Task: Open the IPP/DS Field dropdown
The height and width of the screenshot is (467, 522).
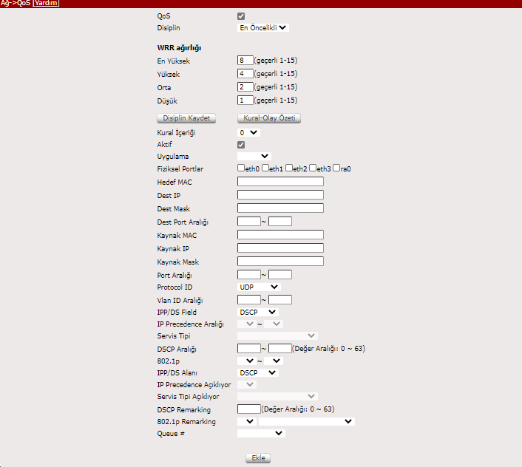Action: coord(258,312)
